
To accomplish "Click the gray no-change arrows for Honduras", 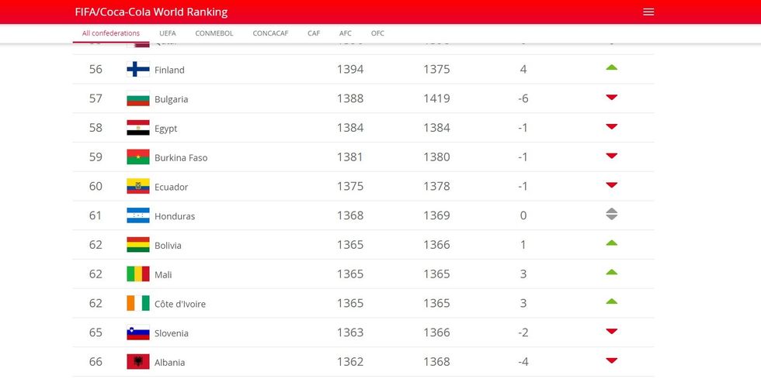I will (x=611, y=215).
